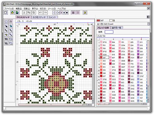Toggle the highlighted fourth zoom size
Image resolution: width=154 pixels, height=115 pixels.
[x=61, y=13]
